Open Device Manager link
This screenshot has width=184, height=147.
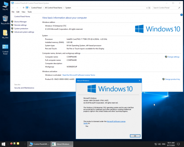click(x=20, y=22)
